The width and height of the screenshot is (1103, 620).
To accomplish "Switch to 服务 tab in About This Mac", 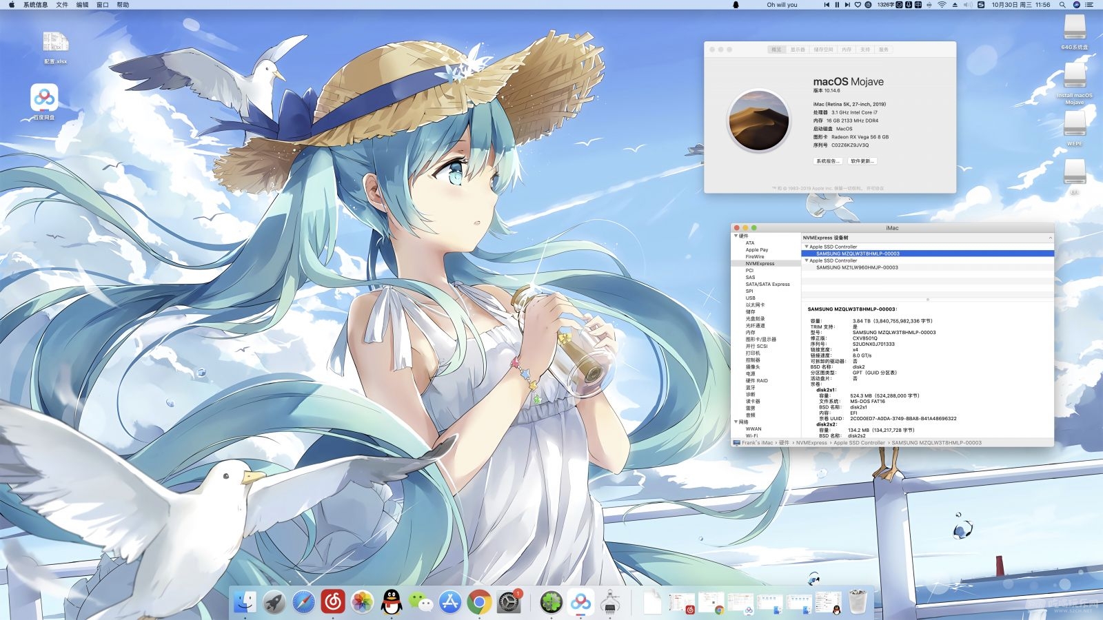I will pos(884,50).
